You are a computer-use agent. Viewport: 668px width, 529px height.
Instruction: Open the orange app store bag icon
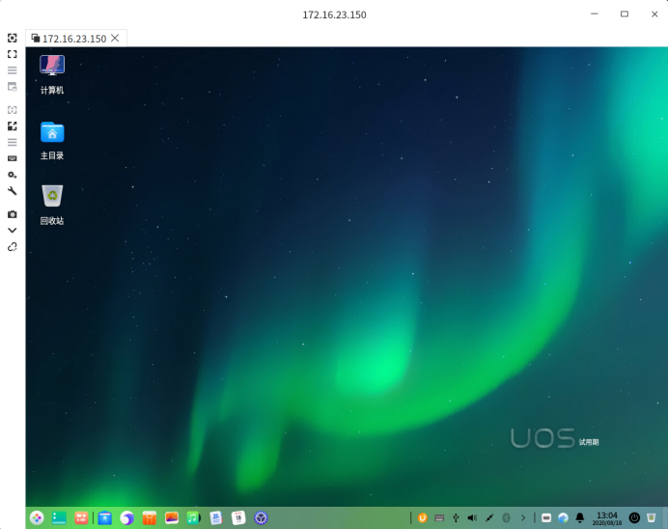[149, 518]
